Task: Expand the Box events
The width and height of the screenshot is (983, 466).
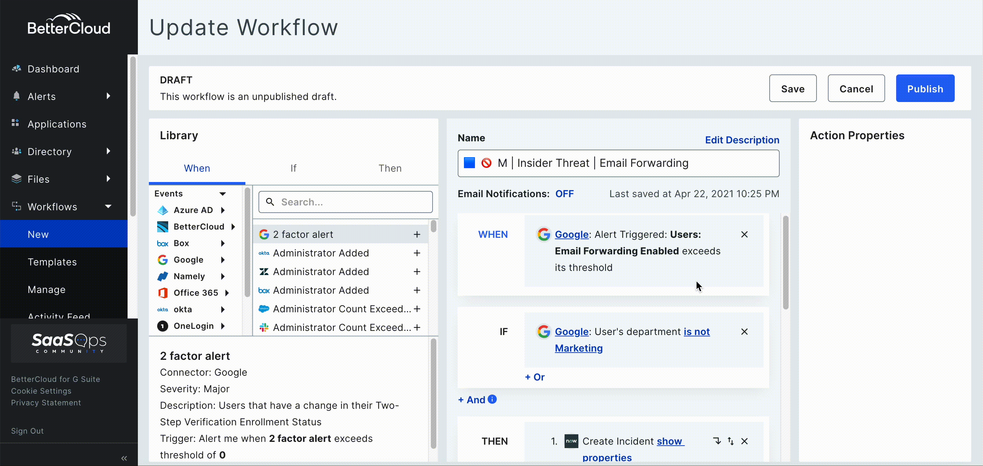Action: (x=222, y=243)
